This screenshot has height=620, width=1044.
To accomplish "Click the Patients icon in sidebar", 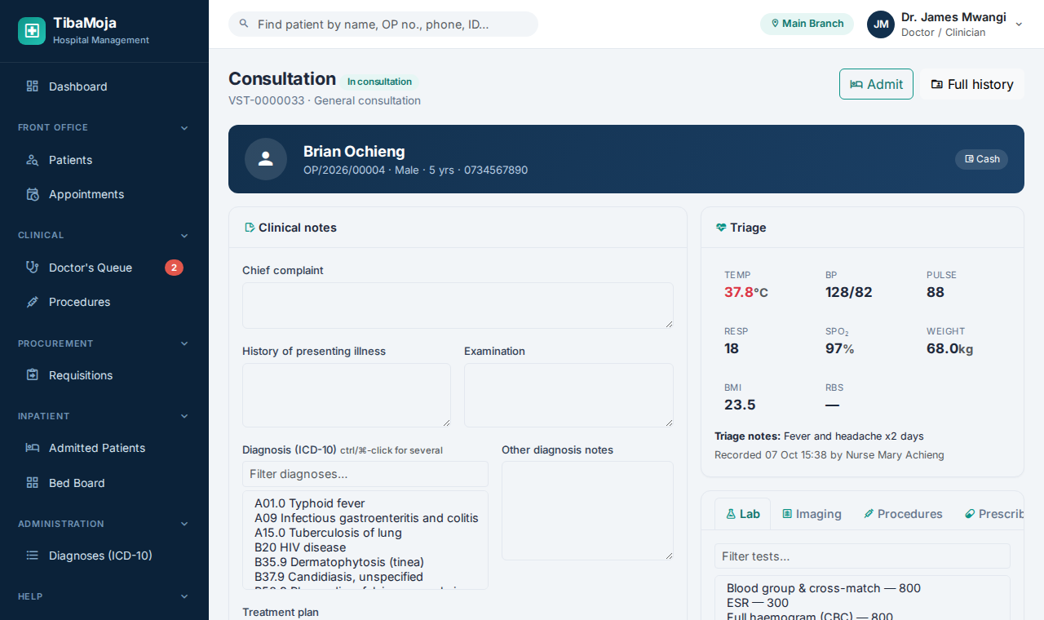I will pyautogui.click(x=33, y=160).
